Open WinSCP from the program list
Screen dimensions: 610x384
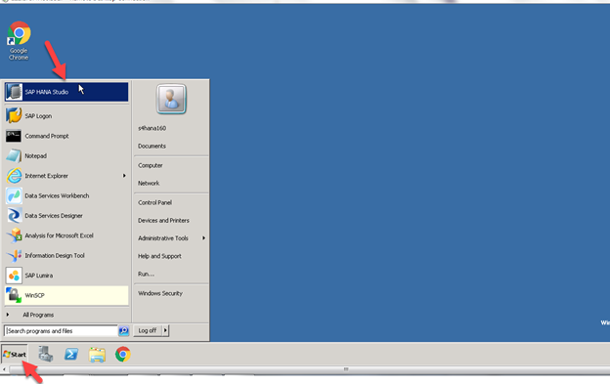66,295
